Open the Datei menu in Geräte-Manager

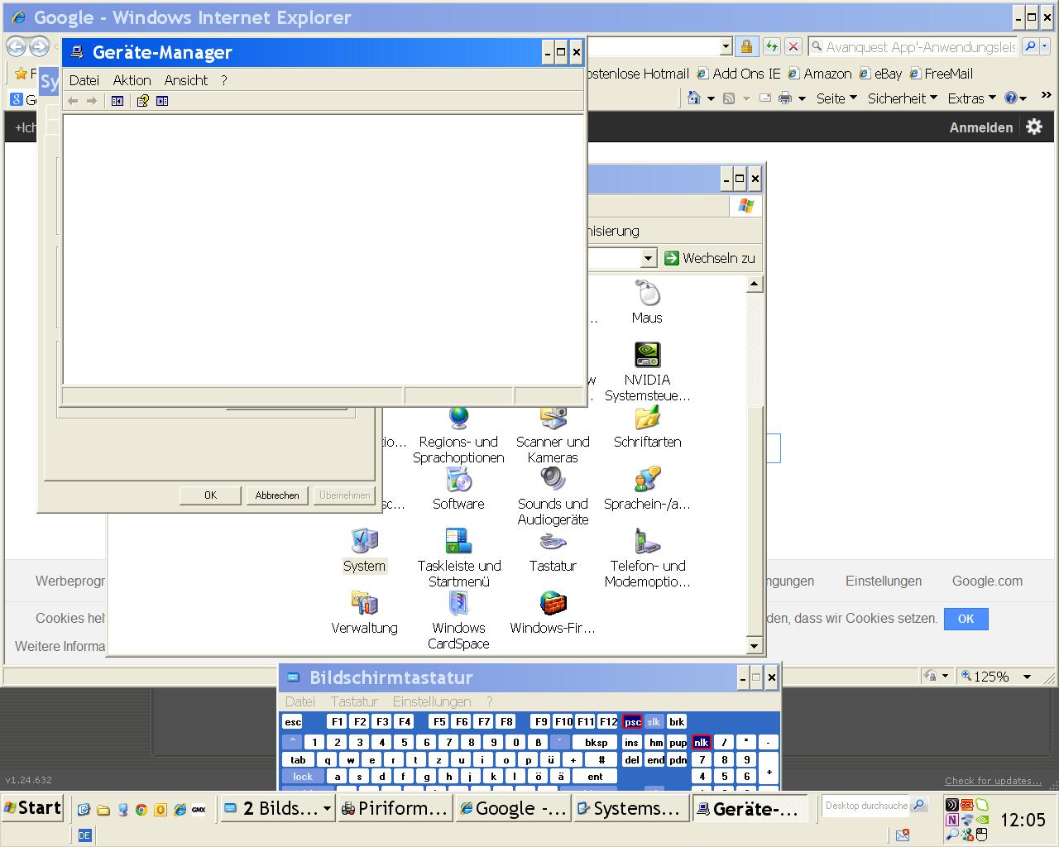tap(84, 80)
